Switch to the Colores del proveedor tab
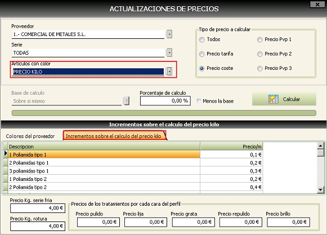Viewport: 327px width, 235px height. coord(30,136)
